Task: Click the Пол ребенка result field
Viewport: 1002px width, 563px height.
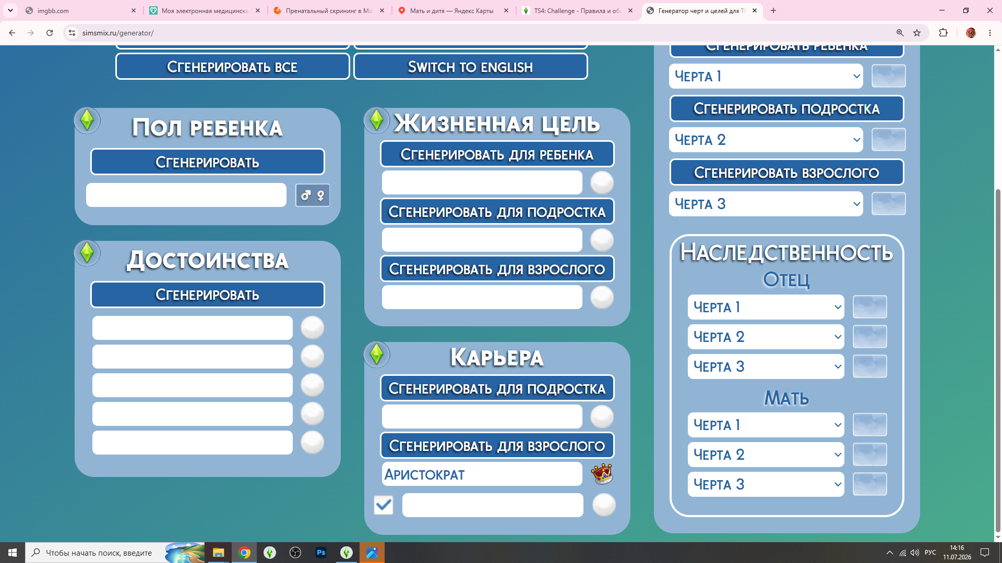Action: [x=186, y=195]
